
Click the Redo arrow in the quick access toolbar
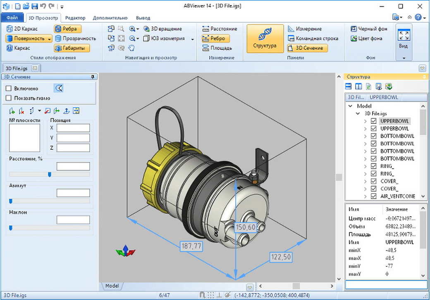coord(51,6)
